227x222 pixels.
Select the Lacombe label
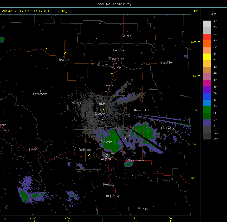(x=119, y=50)
